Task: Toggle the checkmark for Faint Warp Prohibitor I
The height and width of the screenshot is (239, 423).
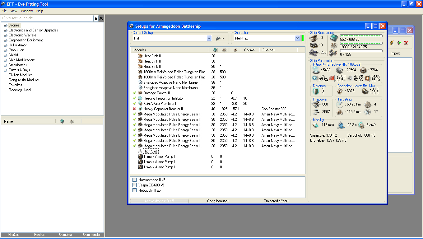Action: point(134,104)
